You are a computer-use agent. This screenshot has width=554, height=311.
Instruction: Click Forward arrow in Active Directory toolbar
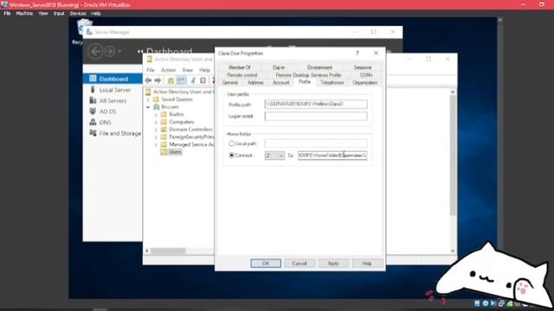coord(158,80)
